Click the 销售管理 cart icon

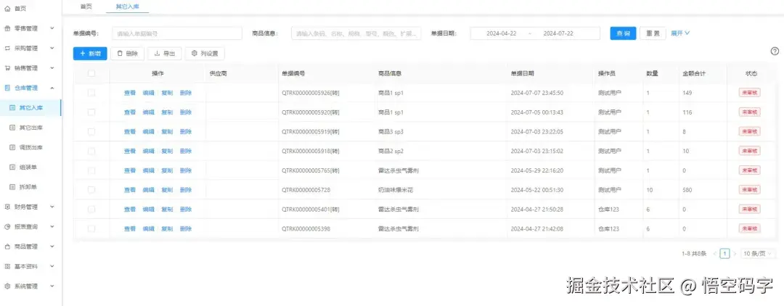tap(7, 68)
